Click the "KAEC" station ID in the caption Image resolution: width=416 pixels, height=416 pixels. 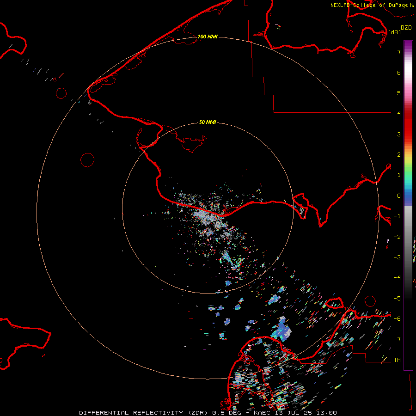(x=261, y=413)
